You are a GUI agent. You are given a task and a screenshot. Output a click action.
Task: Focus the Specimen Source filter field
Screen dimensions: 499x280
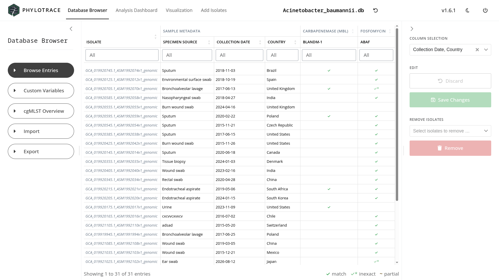pyautogui.click(x=187, y=55)
